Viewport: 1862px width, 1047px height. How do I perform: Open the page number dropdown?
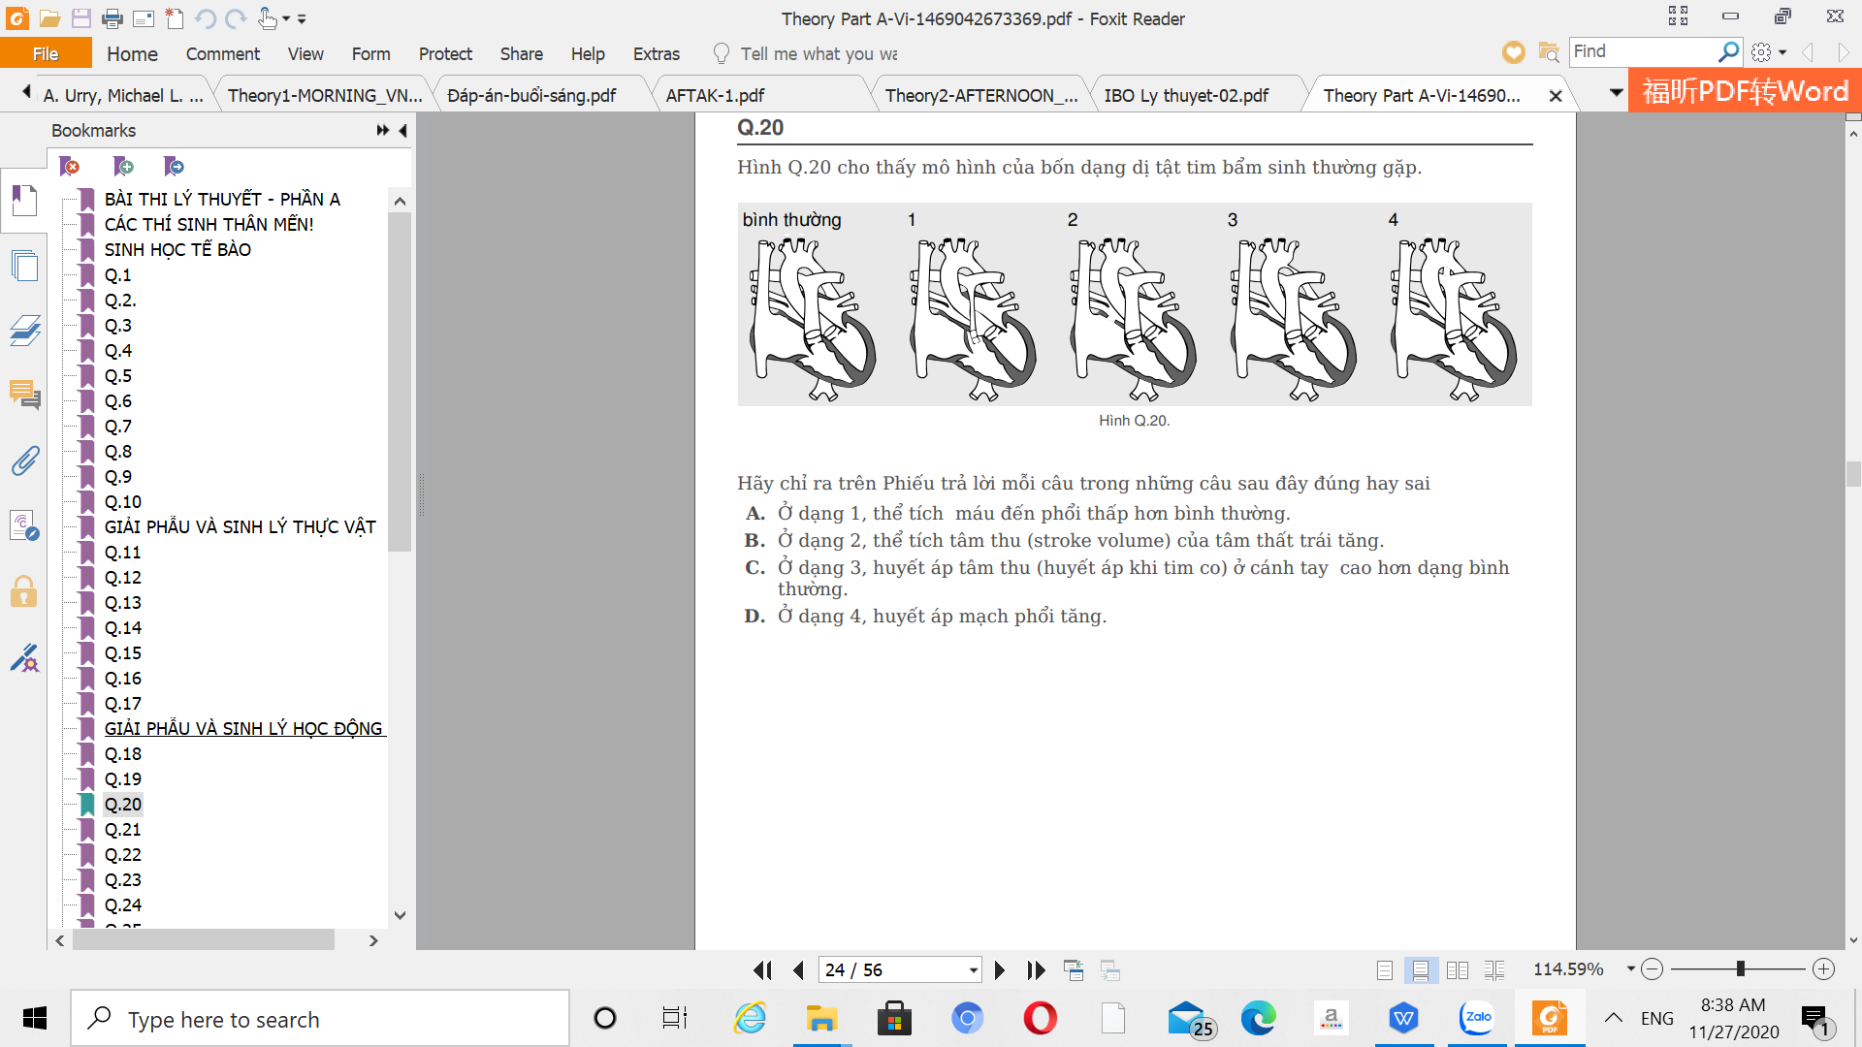click(x=973, y=970)
